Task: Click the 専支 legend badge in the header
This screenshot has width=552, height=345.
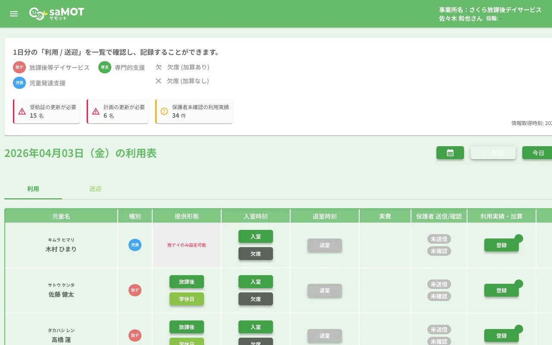Action: pos(104,67)
